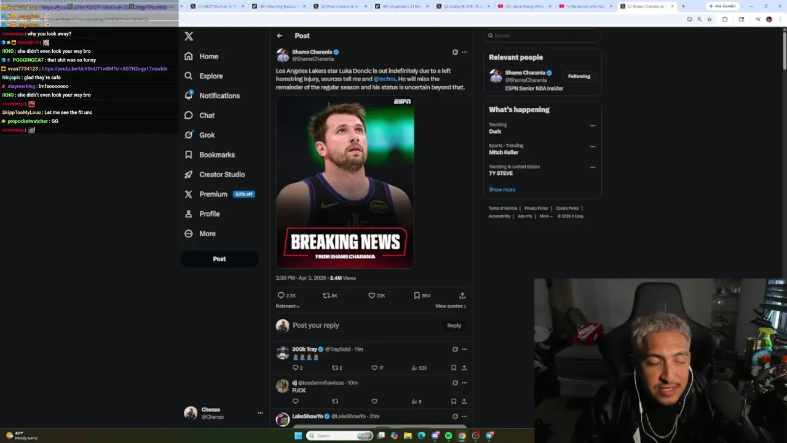Expand the More menu in sidebar
Viewport: 787px width, 443px height.
(200, 233)
